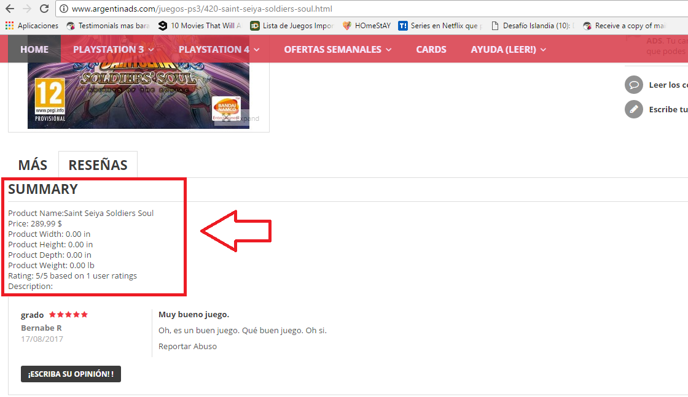Image resolution: width=688 pixels, height=397 pixels.
Task: Open Testimonials mas bara bookmark
Action: (x=108, y=26)
